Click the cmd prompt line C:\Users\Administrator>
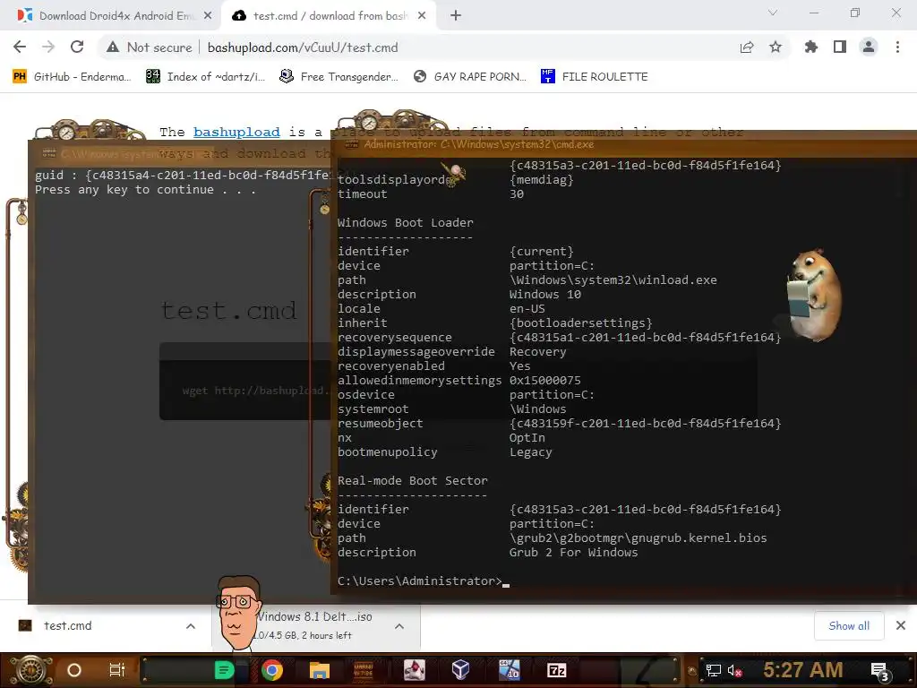 (x=419, y=580)
